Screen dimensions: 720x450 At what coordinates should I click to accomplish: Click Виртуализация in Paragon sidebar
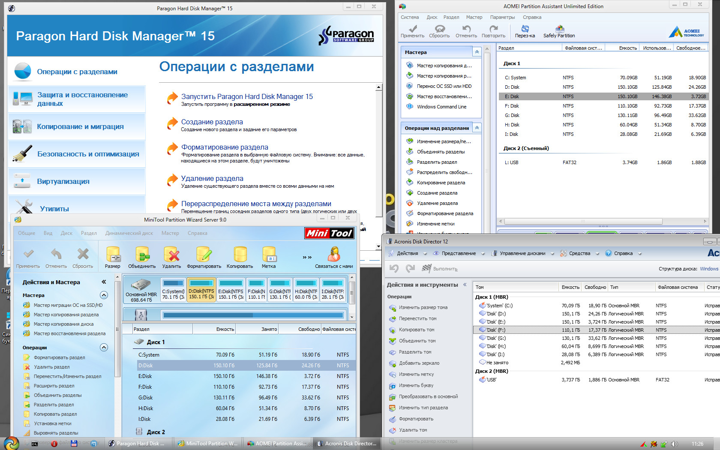pos(77,181)
